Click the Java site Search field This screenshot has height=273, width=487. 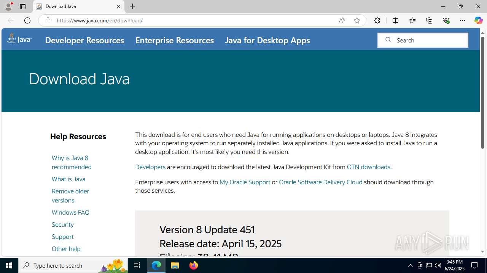click(423, 40)
